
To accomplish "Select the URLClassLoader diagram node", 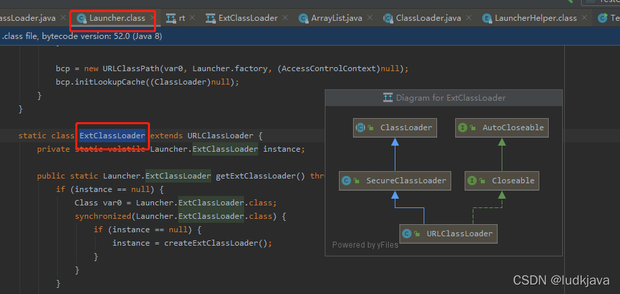I will [449, 234].
